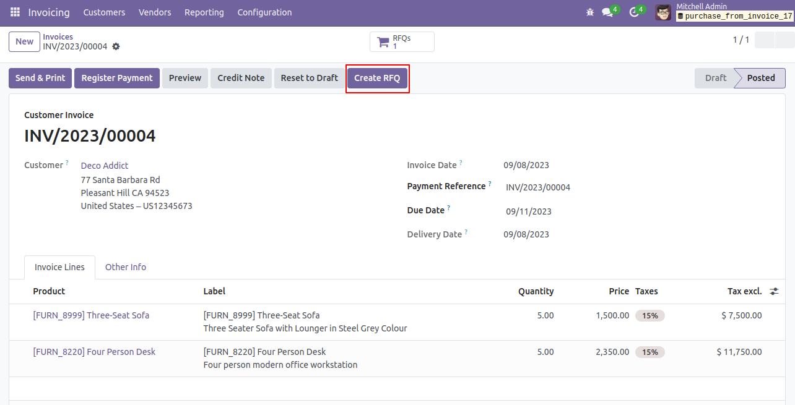Click the $ 7,500.00 subtotal

pyautogui.click(x=742, y=315)
